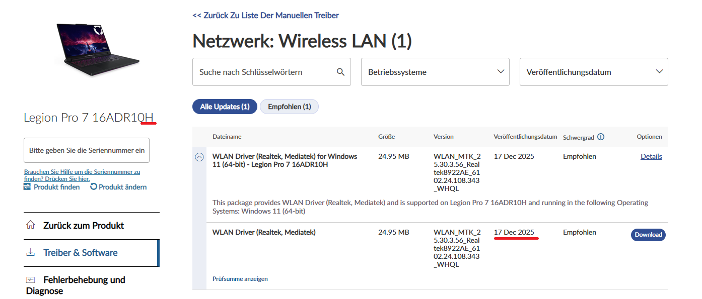The height and width of the screenshot is (299, 702).
Task: Click the Produkt finden icon
Action: 27,187
